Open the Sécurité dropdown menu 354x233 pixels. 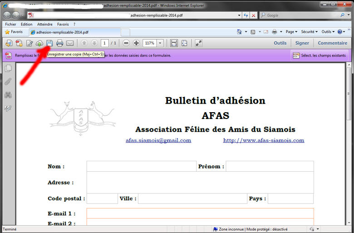310,32
